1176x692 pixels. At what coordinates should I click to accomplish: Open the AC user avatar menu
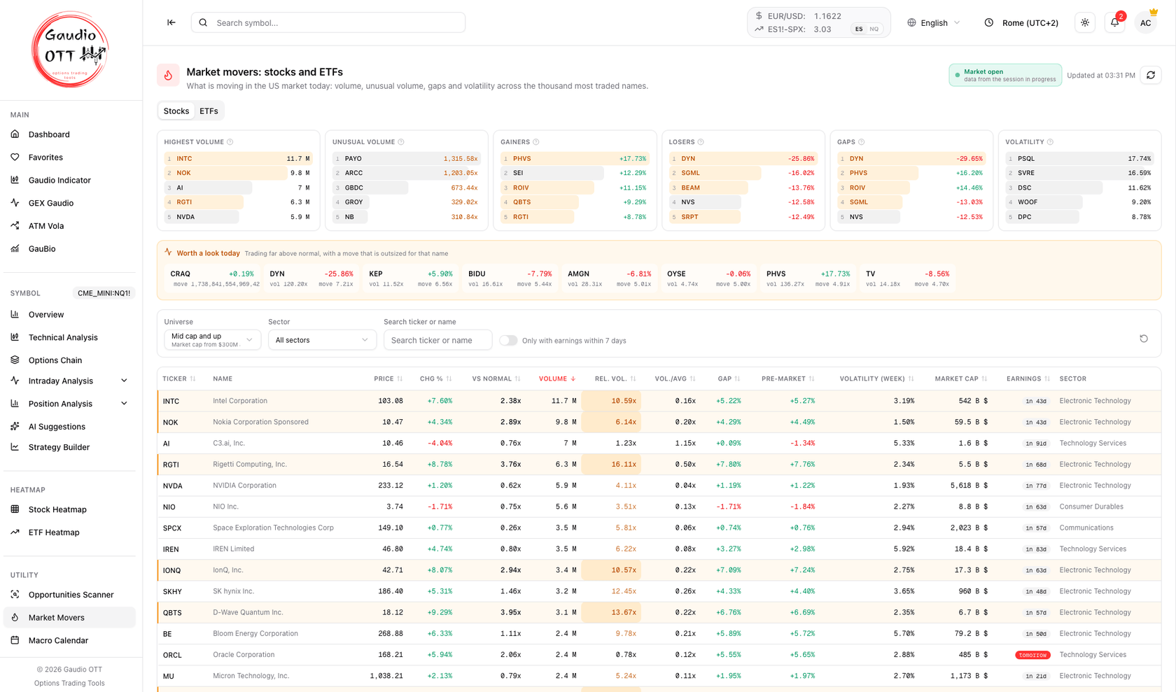tap(1145, 23)
